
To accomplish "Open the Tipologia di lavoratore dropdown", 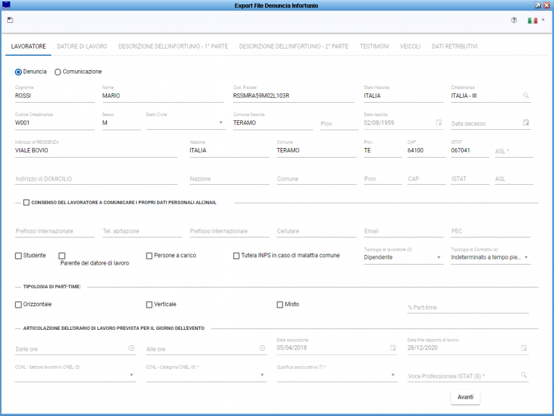I will [439, 258].
